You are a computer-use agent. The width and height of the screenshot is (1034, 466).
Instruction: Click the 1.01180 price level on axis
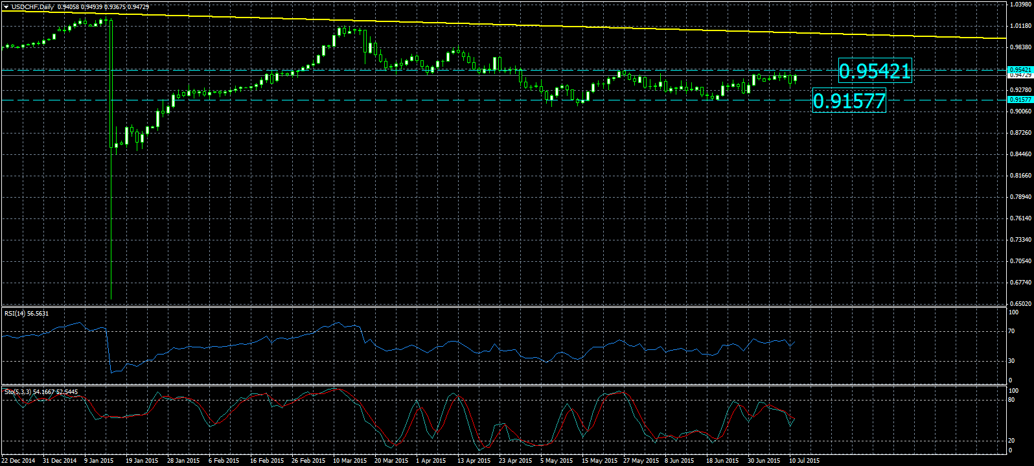pos(1020,27)
